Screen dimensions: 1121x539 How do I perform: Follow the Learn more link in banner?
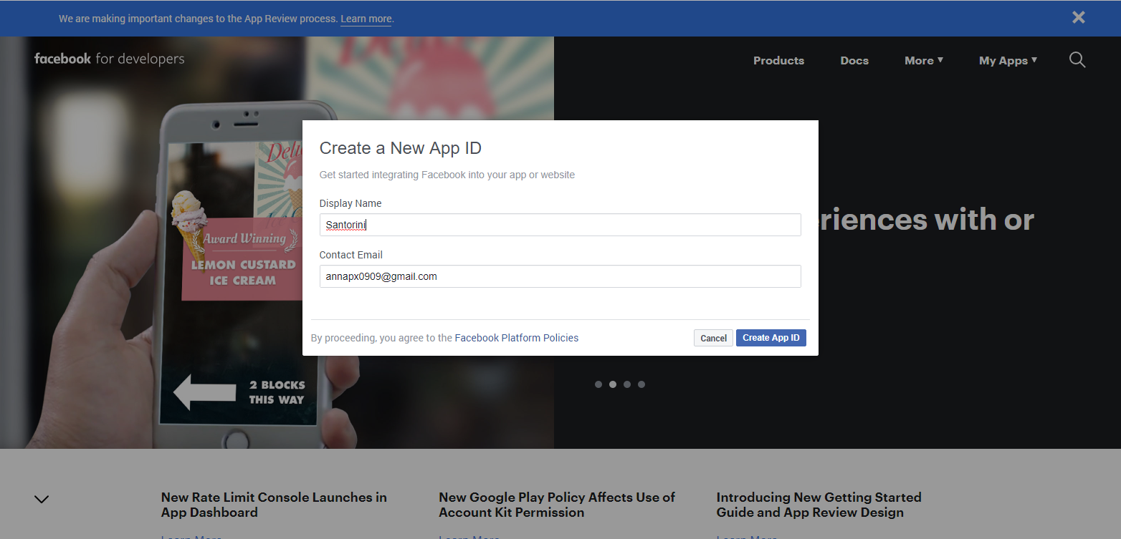coord(366,19)
